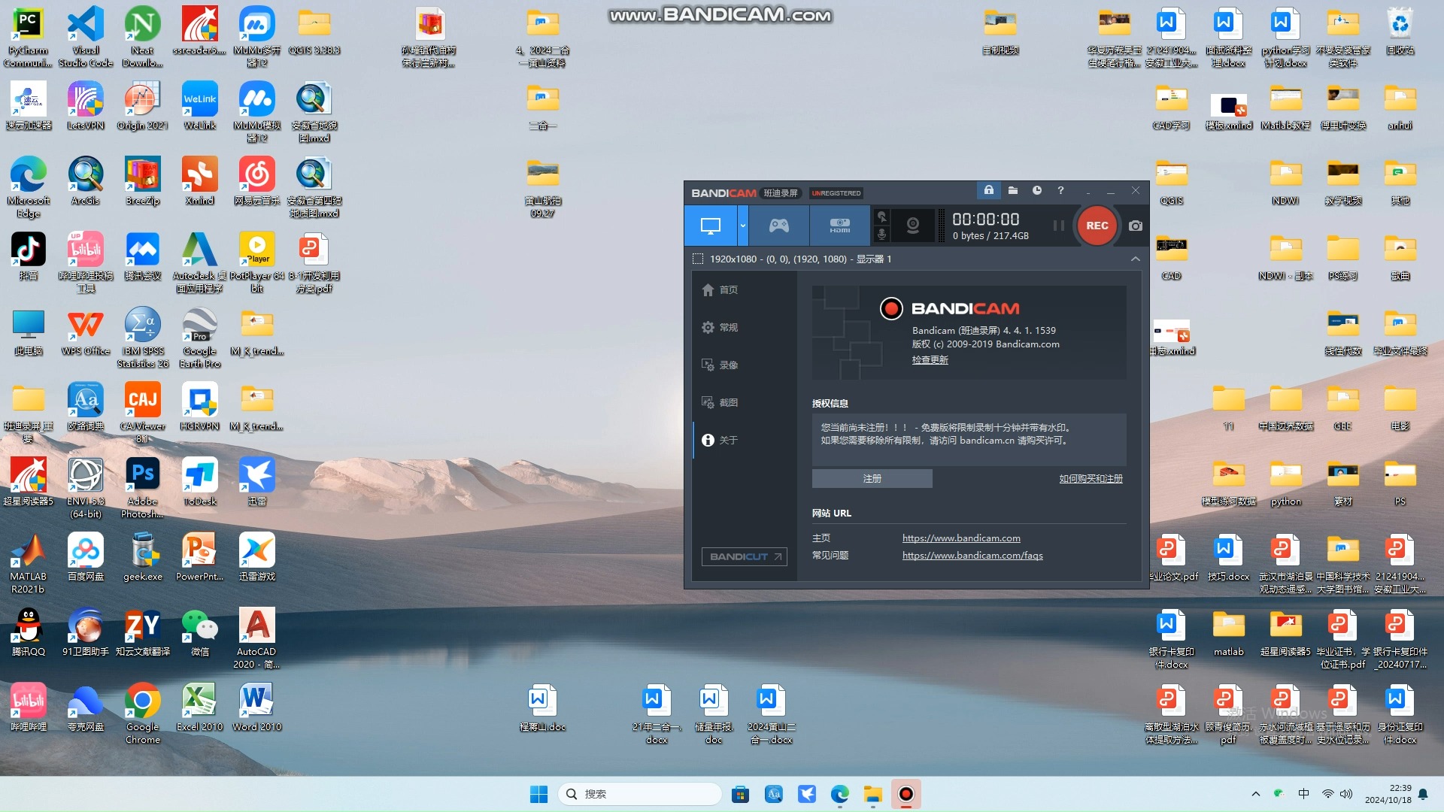Toggle mouse cursor effect in Bandicam
The image size is (1444, 812).
882,217
